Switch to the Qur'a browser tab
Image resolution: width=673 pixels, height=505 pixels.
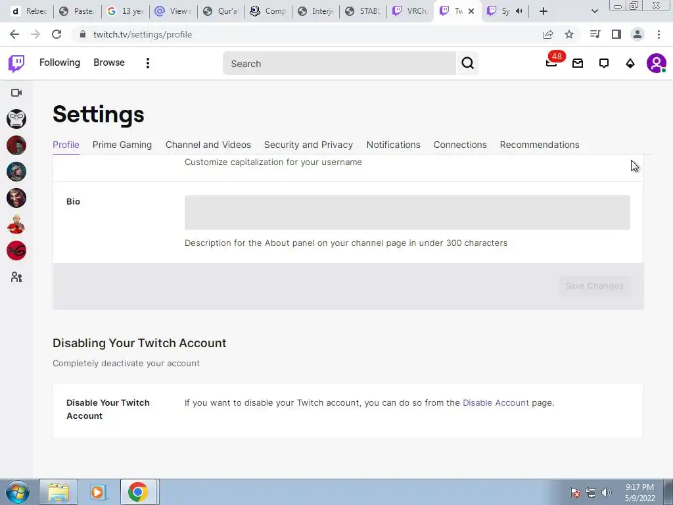pos(221,11)
